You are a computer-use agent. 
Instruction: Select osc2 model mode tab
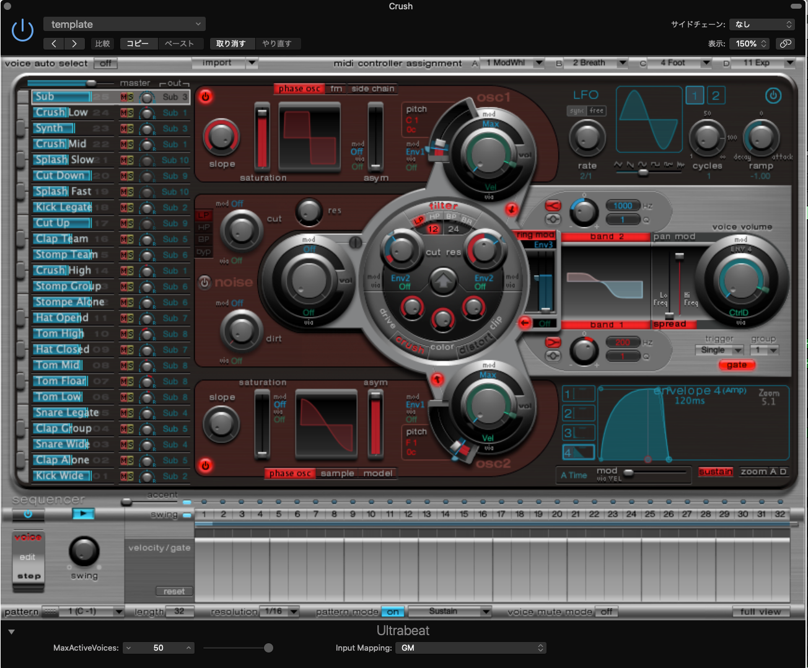point(378,473)
